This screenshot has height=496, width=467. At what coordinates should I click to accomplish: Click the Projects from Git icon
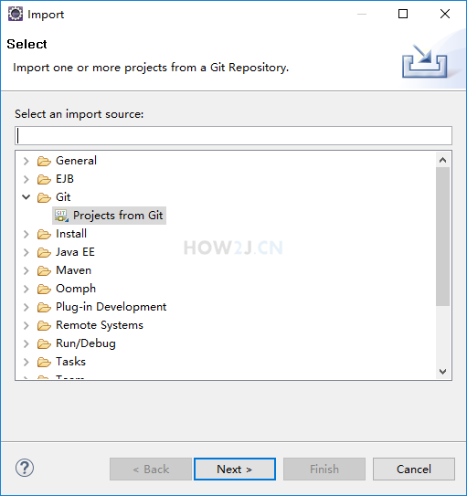61,216
